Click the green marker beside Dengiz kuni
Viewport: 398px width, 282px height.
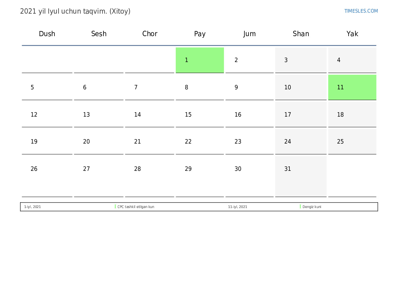coord(300,207)
